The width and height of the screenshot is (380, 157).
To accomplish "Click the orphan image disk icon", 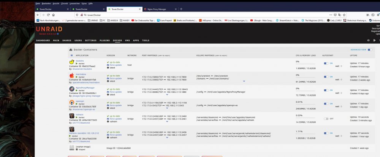I will pos(71,148).
